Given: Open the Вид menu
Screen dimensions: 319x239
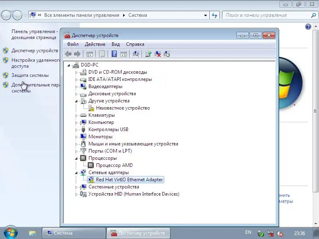Looking at the screenshot, I should tap(116, 44).
